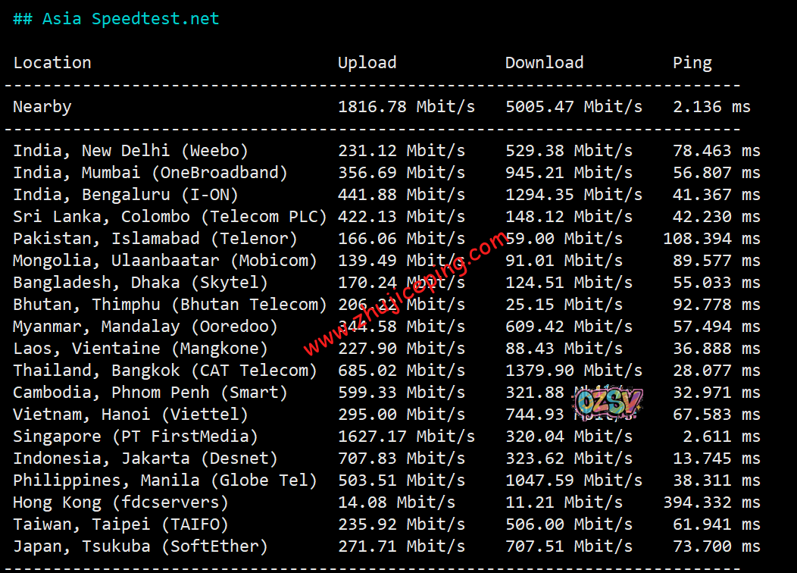Click Thailand, Bangkok (CAT Telecom) location
Viewport: 797px width, 573px height.
(165, 371)
